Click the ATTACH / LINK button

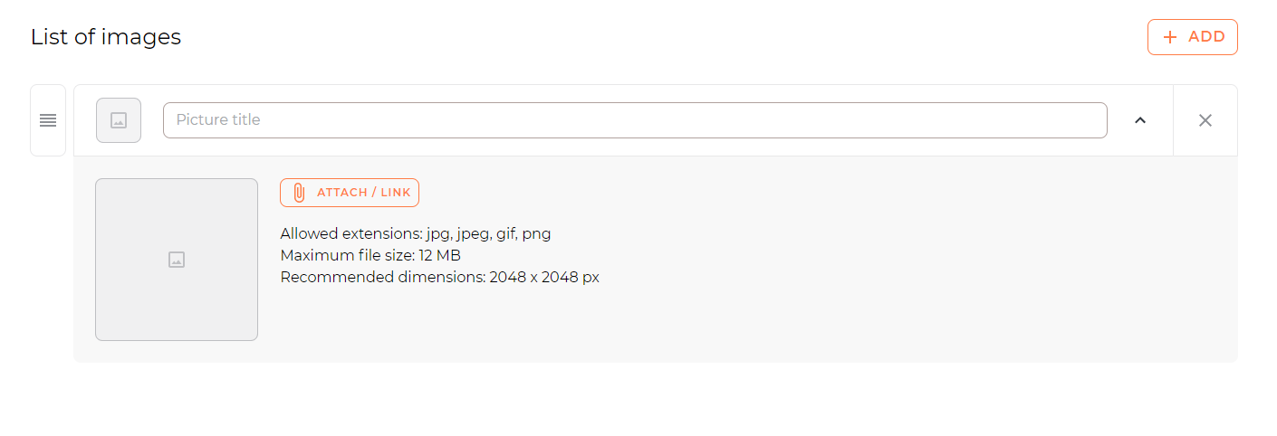tap(350, 193)
